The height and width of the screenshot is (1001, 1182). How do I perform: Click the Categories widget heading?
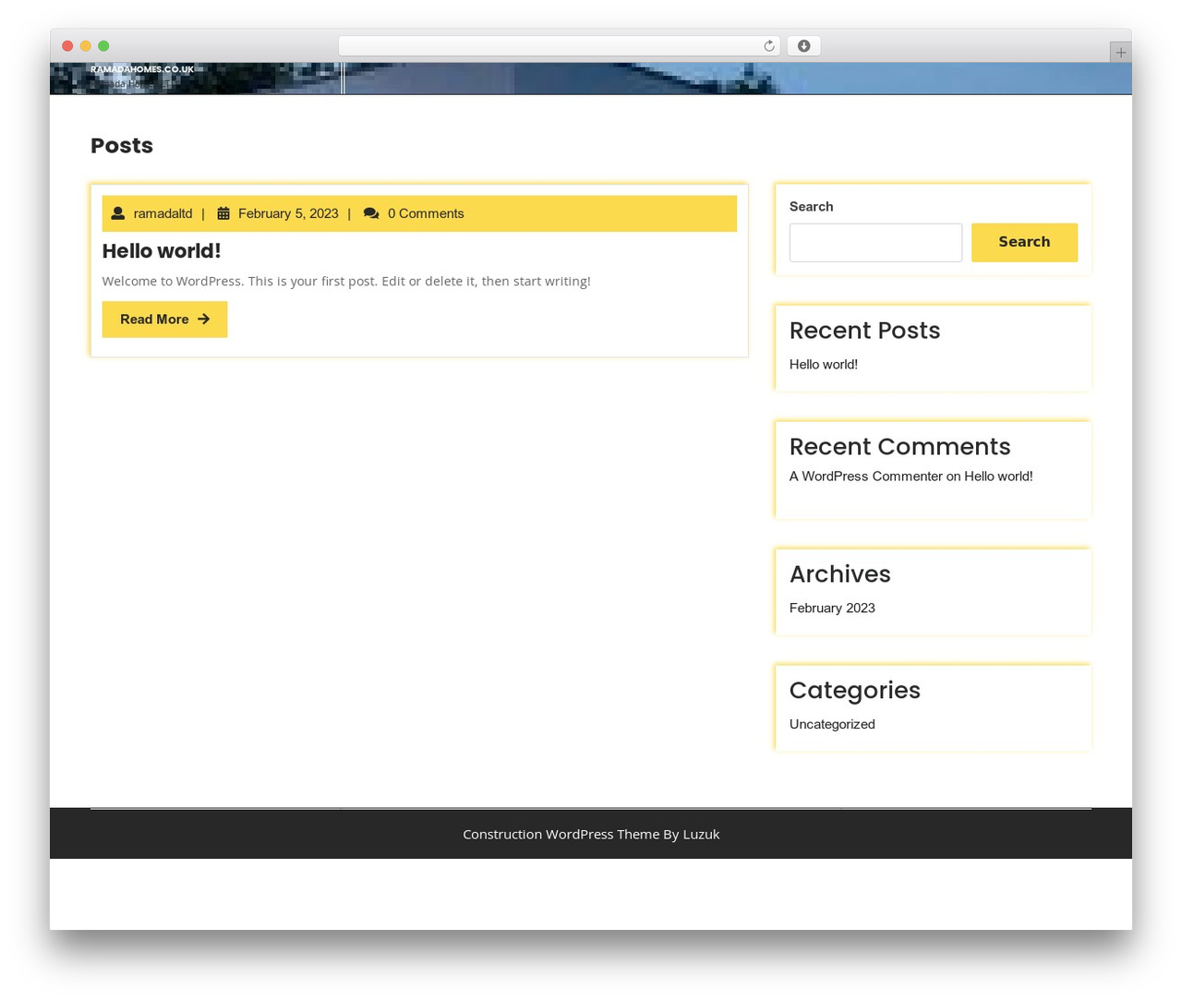pyautogui.click(x=854, y=691)
